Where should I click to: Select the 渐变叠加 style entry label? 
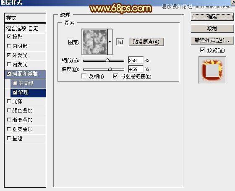[x=23, y=120]
